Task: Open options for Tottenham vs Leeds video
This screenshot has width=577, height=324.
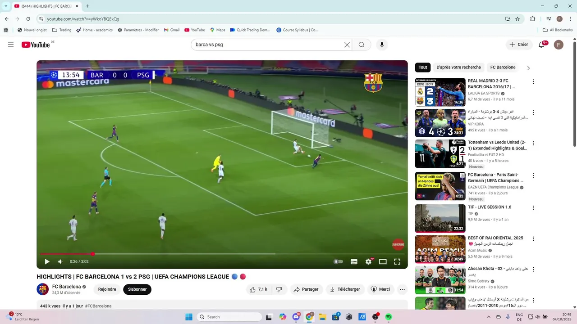Action: pos(533,143)
